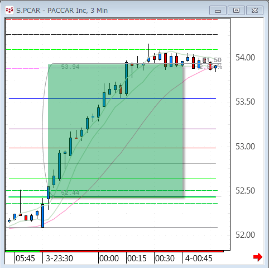The height and width of the screenshot is (268, 269).
Task: Click the 52.50 price axis label
Action: (x=245, y=191)
